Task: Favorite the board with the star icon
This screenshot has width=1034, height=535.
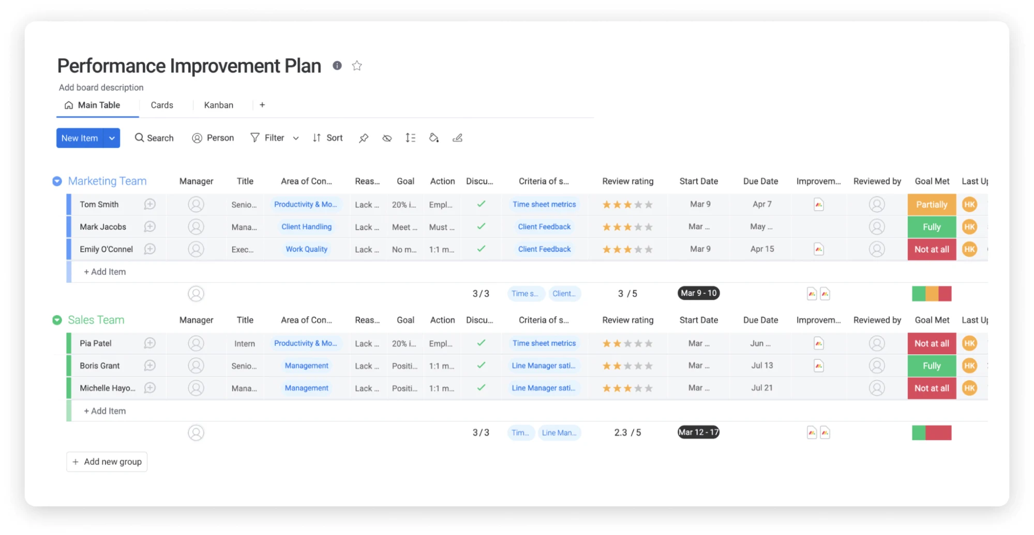Action: click(357, 66)
